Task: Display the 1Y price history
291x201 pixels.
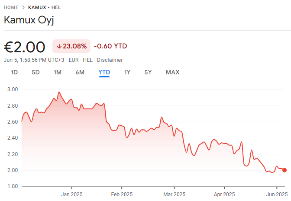Action: [127, 72]
